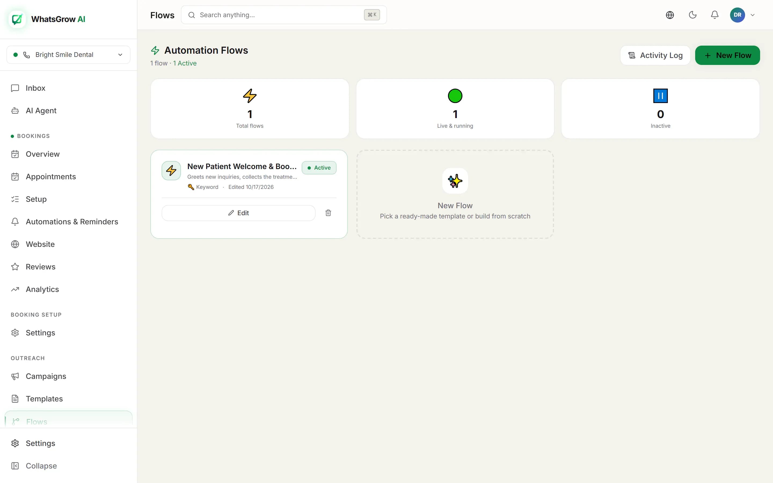The height and width of the screenshot is (483, 773).
Task: Click the '1 Active' subtitle text
Action: coord(185,63)
